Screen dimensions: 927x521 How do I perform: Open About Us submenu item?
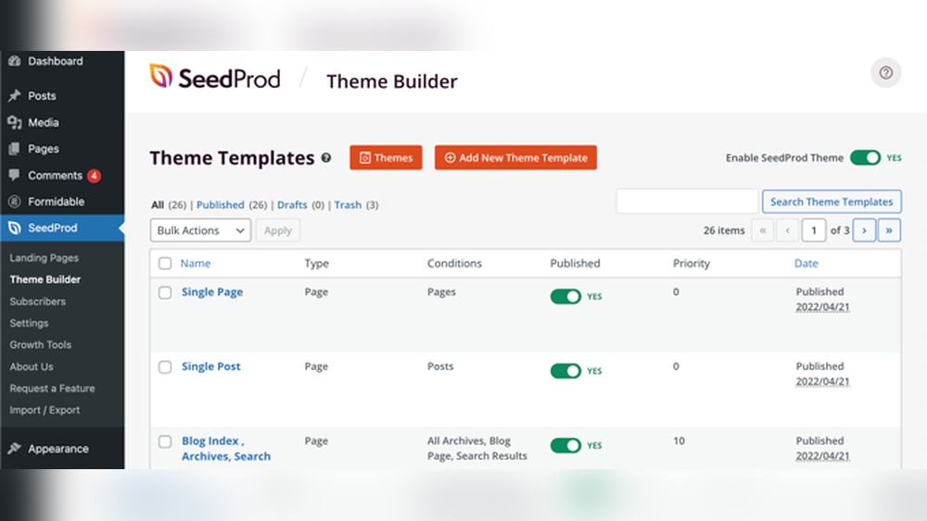(x=32, y=366)
